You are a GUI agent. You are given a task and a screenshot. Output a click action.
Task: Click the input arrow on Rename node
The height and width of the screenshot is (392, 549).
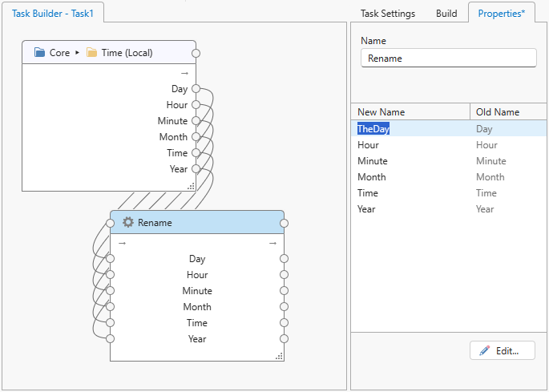122,243
